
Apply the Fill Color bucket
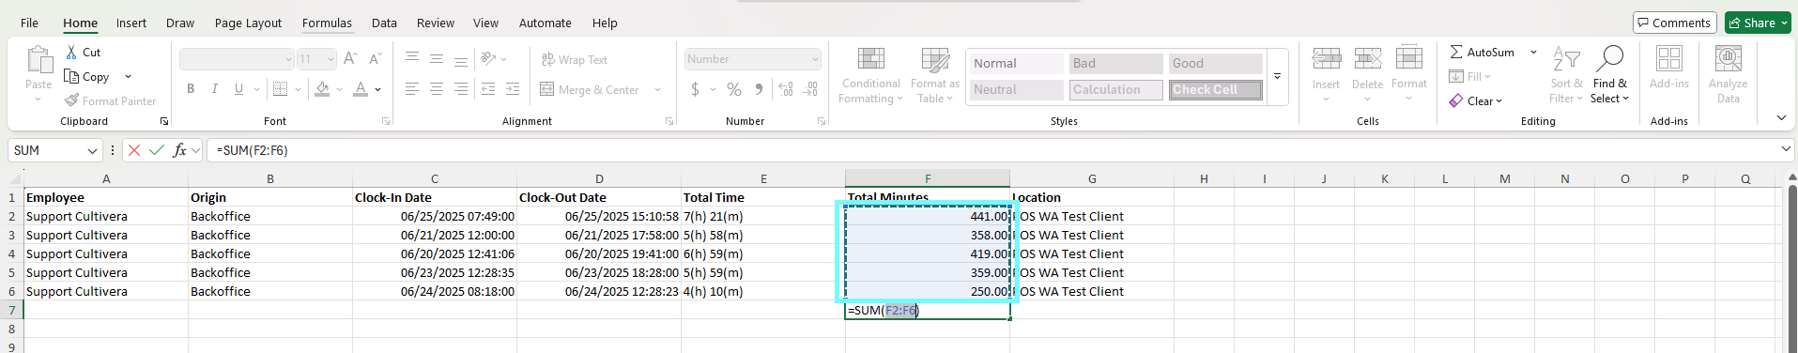click(322, 89)
